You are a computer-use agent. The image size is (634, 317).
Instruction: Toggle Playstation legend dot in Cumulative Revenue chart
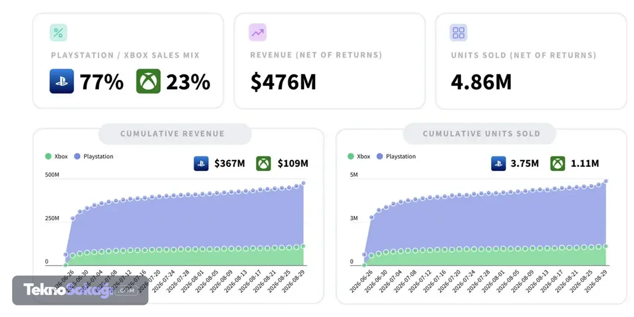click(77, 156)
